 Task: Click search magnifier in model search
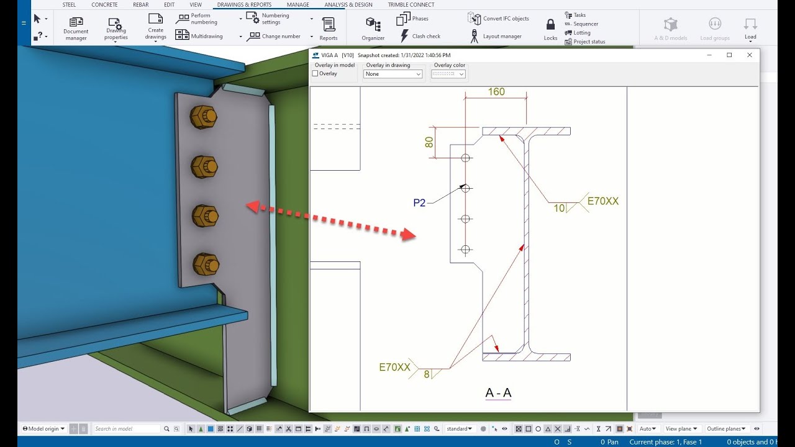pyautogui.click(x=166, y=428)
